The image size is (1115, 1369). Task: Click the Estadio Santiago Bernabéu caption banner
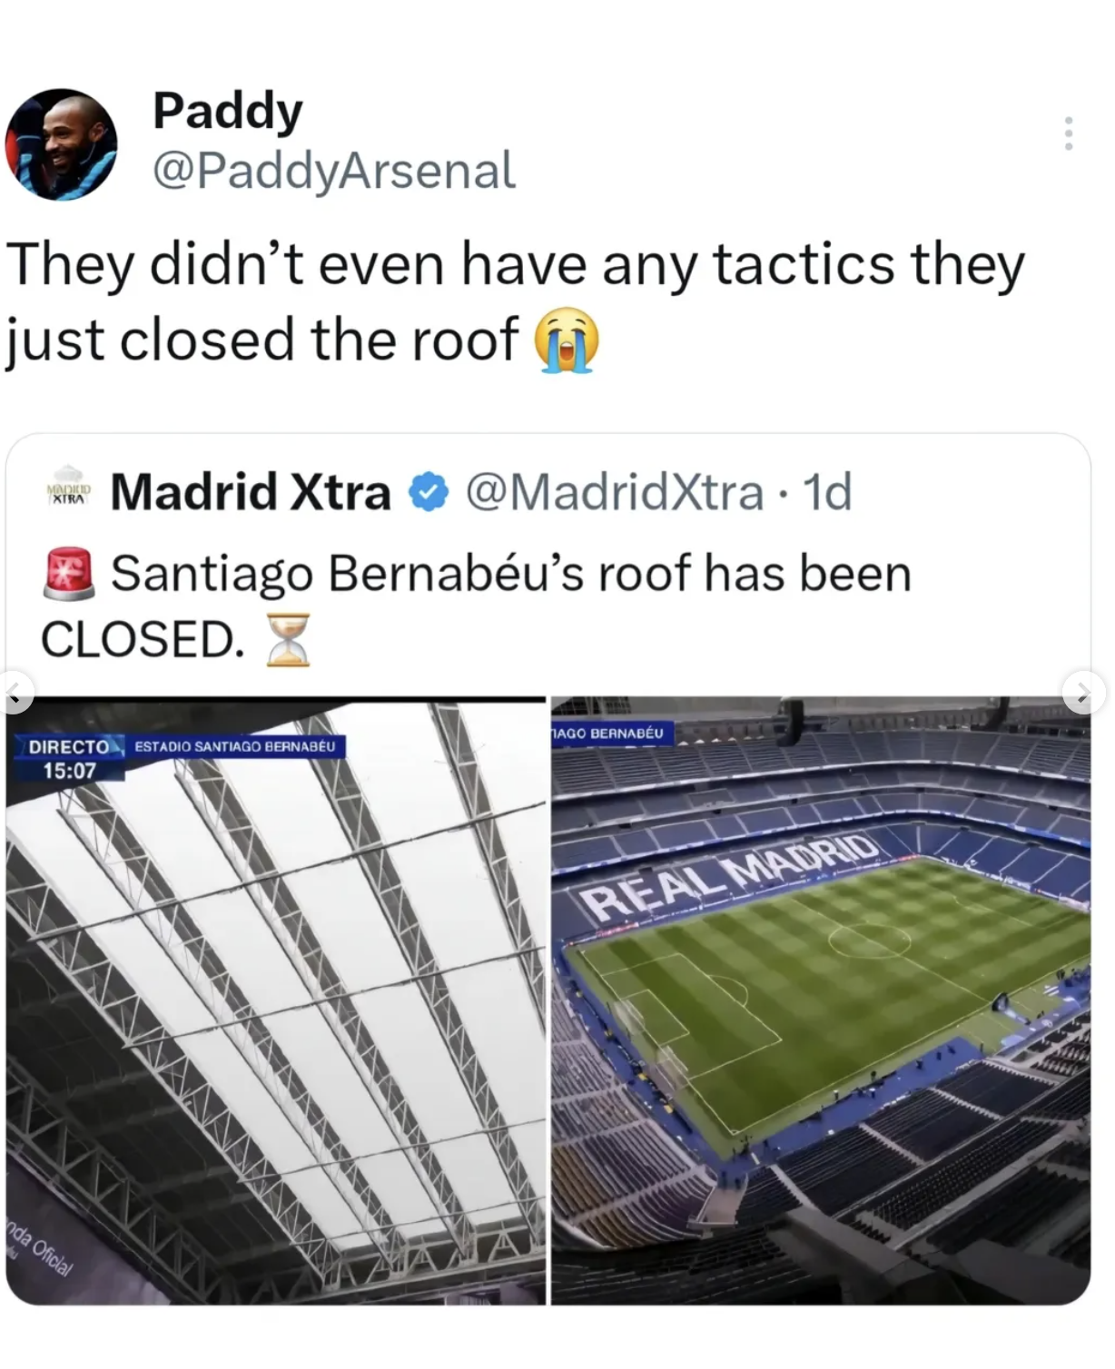click(x=235, y=746)
